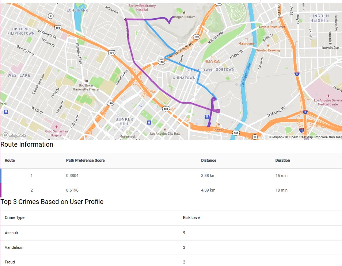The image size is (342, 266).
Task: Click the Vandalism risk level 3
Action: click(184, 247)
